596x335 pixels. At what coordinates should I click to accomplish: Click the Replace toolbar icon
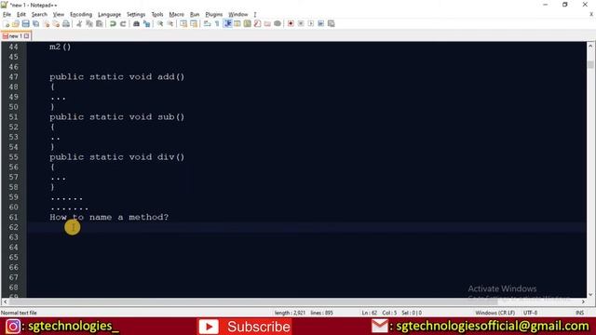tap(146, 23)
